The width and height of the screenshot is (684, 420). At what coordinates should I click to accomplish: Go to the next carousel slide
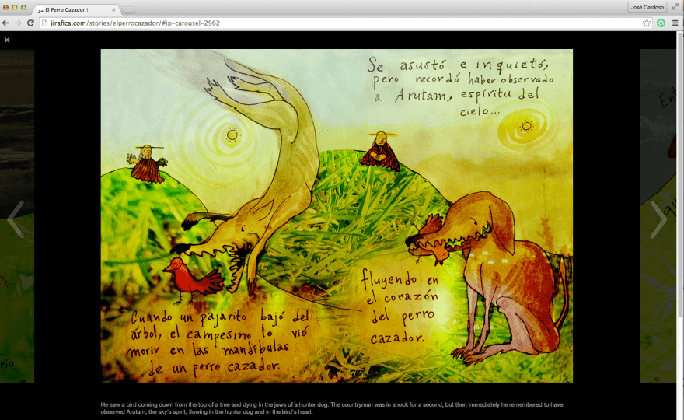coord(658,219)
